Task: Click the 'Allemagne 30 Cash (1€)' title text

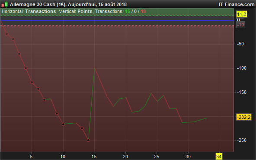Action: point(38,4)
